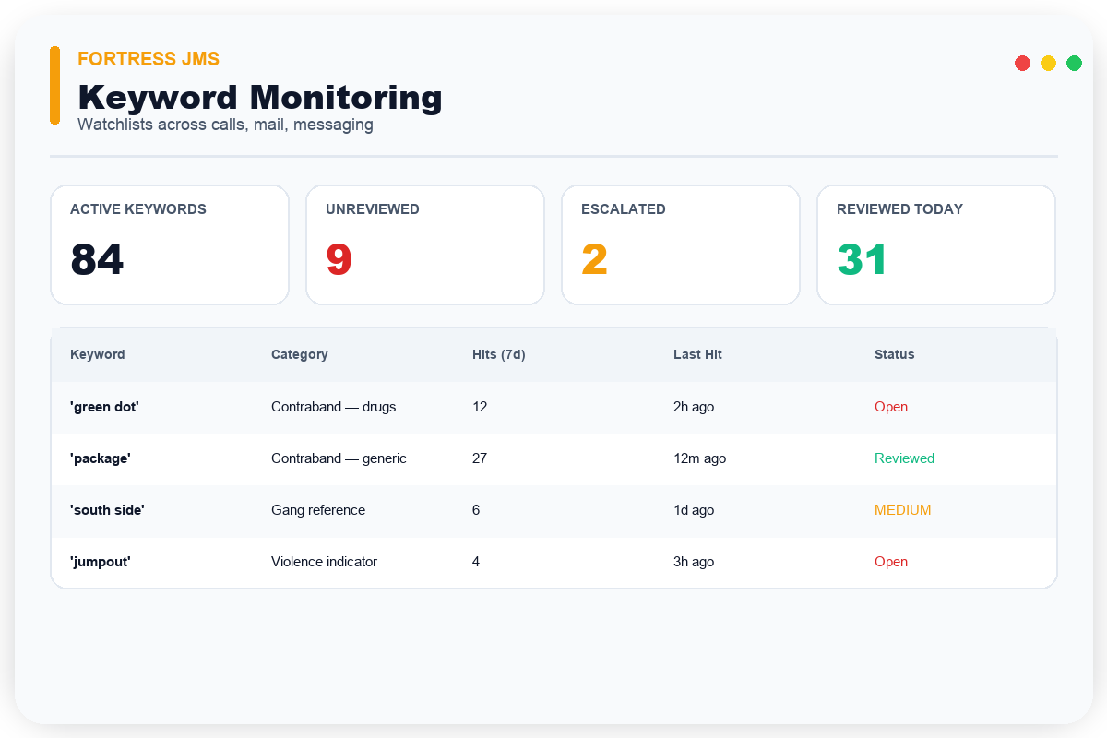Click Open status on 'green dot' row
Viewport: 1107px width, 738px height.
[x=891, y=407]
